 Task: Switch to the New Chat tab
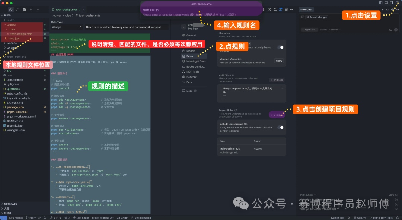306,9
